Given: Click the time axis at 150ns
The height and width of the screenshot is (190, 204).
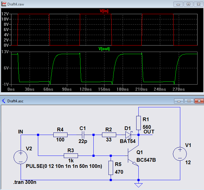Looking at the screenshot, I should tap(104, 89).
